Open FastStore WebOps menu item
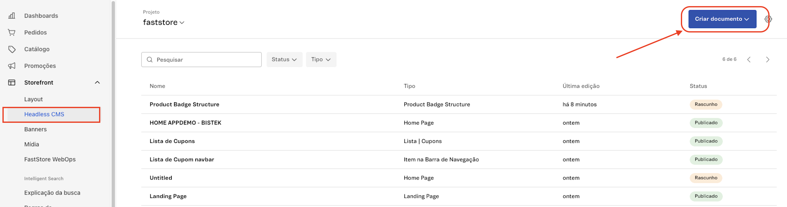The height and width of the screenshot is (207, 787). click(50, 160)
